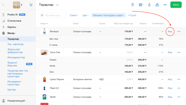Screen dimensions: 186x105
Task: Open three-dots menu for Bonaqua row
Action: pos(179,32)
